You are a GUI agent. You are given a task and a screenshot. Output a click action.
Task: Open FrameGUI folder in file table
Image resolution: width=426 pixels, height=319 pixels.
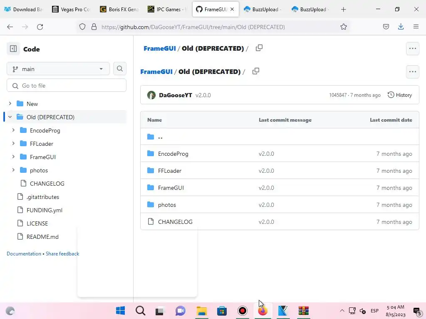(x=171, y=188)
